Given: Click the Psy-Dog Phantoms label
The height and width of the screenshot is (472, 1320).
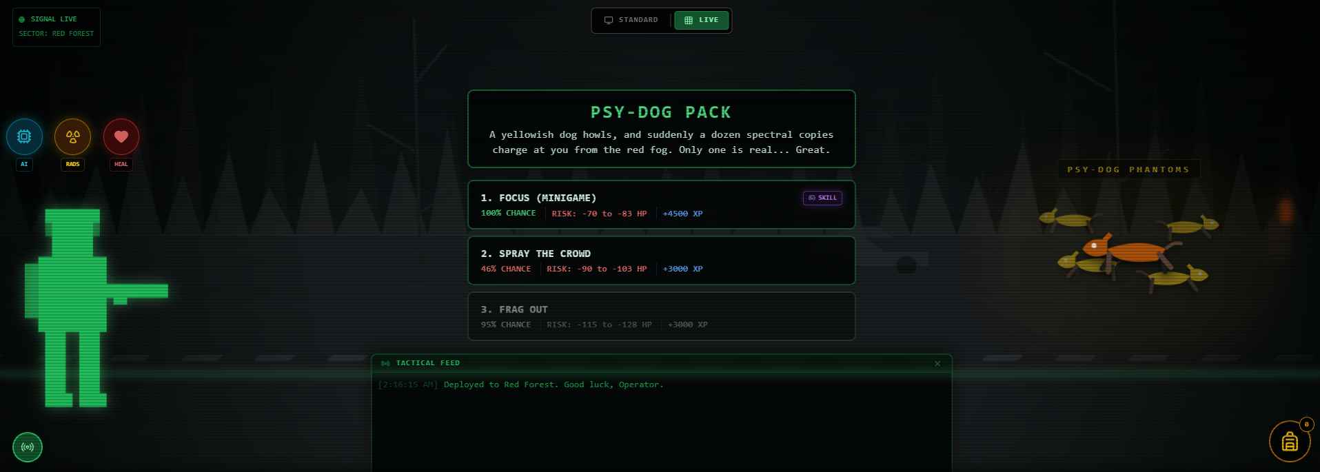Looking at the screenshot, I should (x=1128, y=170).
